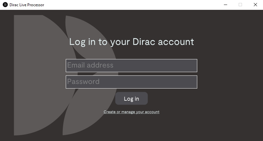
Task: Close the Dirac Live Processor window
Action: coord(255,5)
